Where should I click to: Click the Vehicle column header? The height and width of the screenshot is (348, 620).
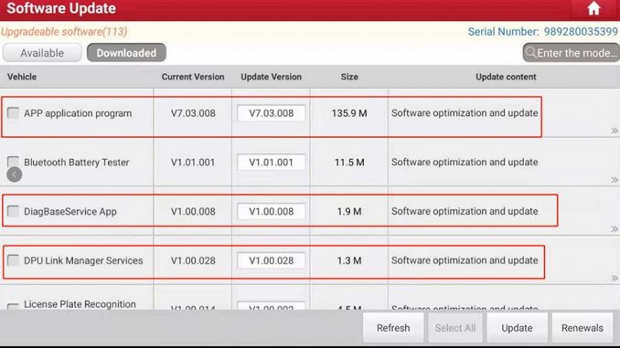[22, 77]
